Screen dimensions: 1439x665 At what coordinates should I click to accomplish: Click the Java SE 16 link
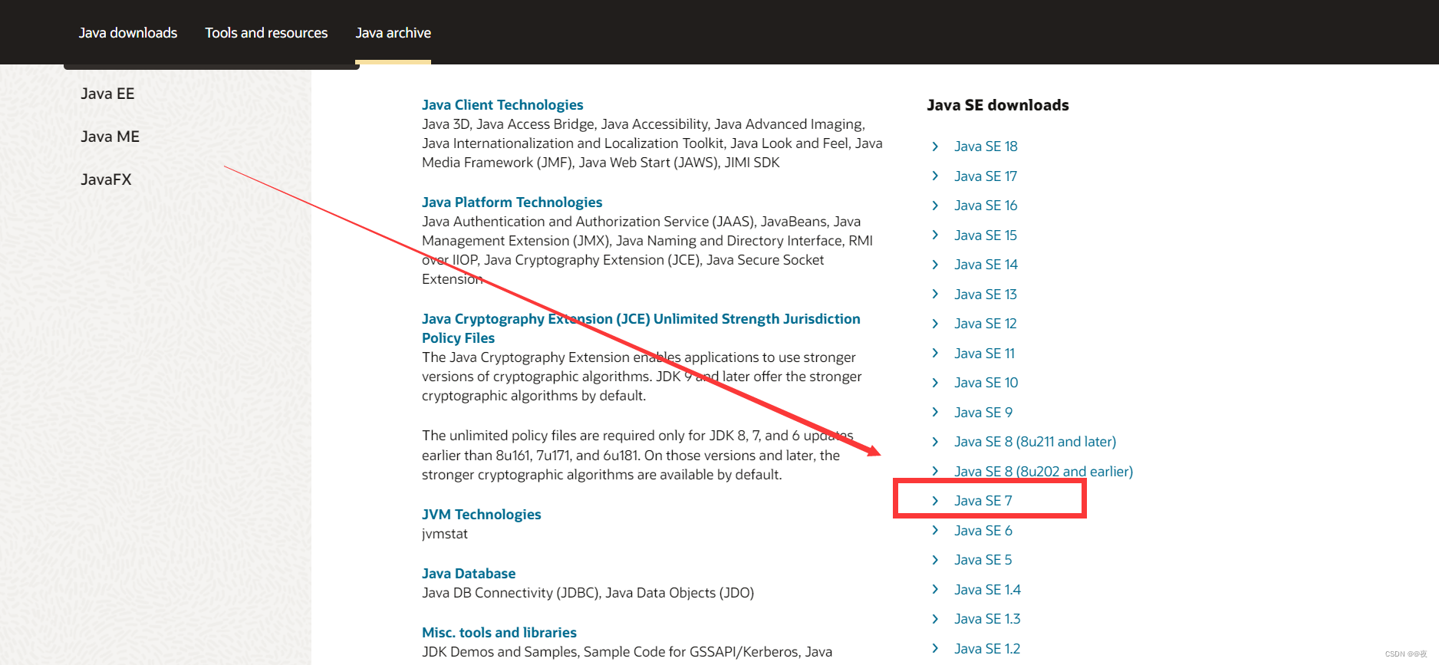coord(986,206)
